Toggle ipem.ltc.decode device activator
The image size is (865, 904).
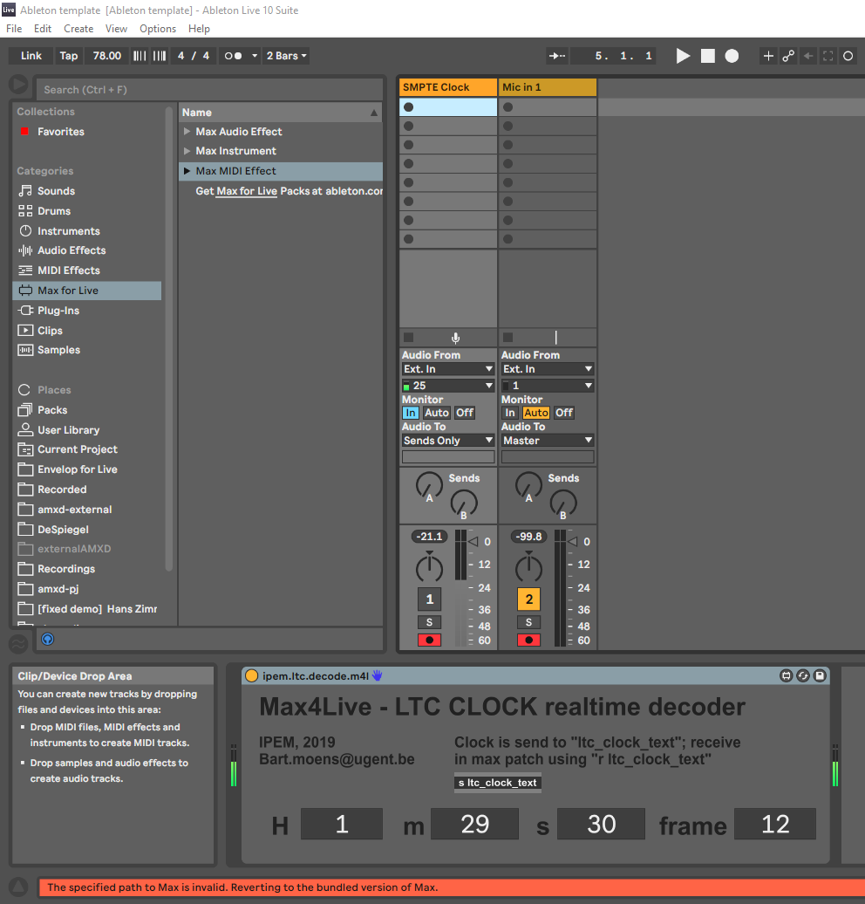coord(251,675)
